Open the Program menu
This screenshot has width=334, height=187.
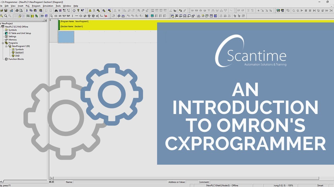(36, 6)
